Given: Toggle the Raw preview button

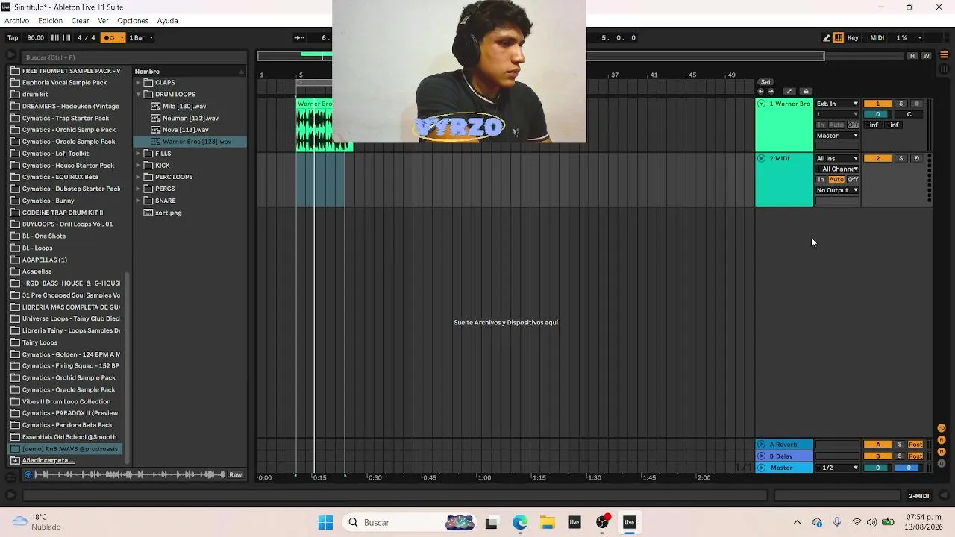Looking at the screenshot, I should tap(235, 475).
